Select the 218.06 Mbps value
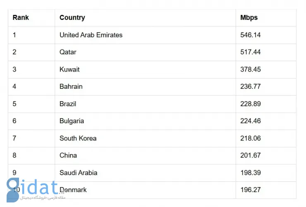Image resolution: width=306 pixels, height=207 pixels. [x=251, y=138]
